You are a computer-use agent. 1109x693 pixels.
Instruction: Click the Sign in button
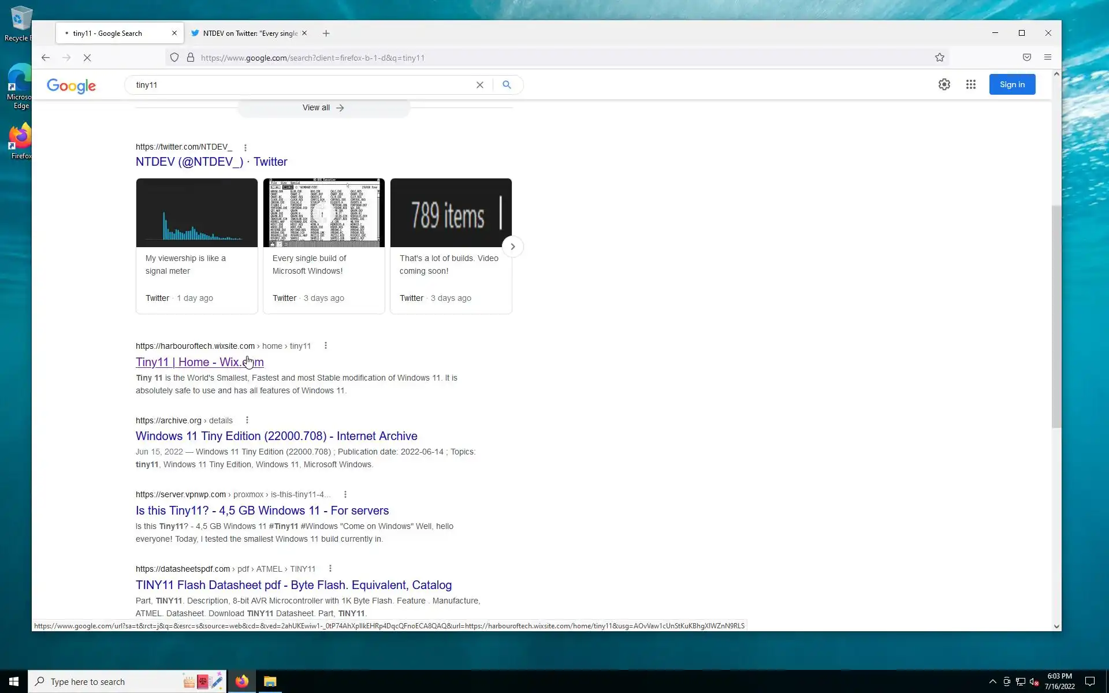point(1012,84)
